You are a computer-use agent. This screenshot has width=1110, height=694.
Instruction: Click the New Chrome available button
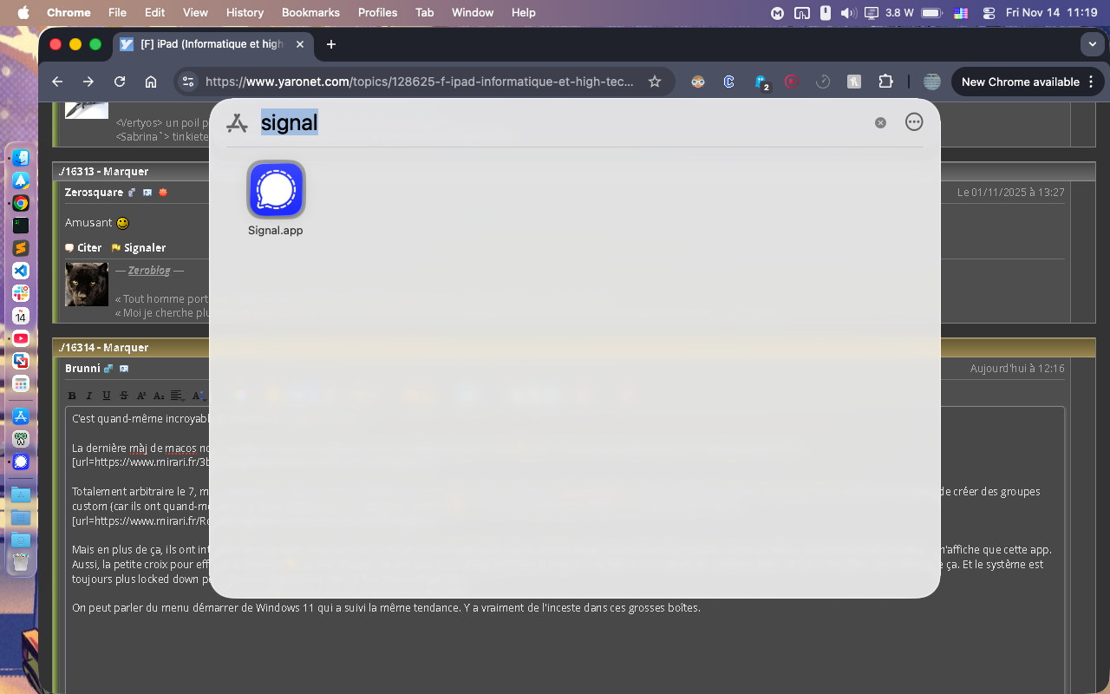tap(1020, 82)
